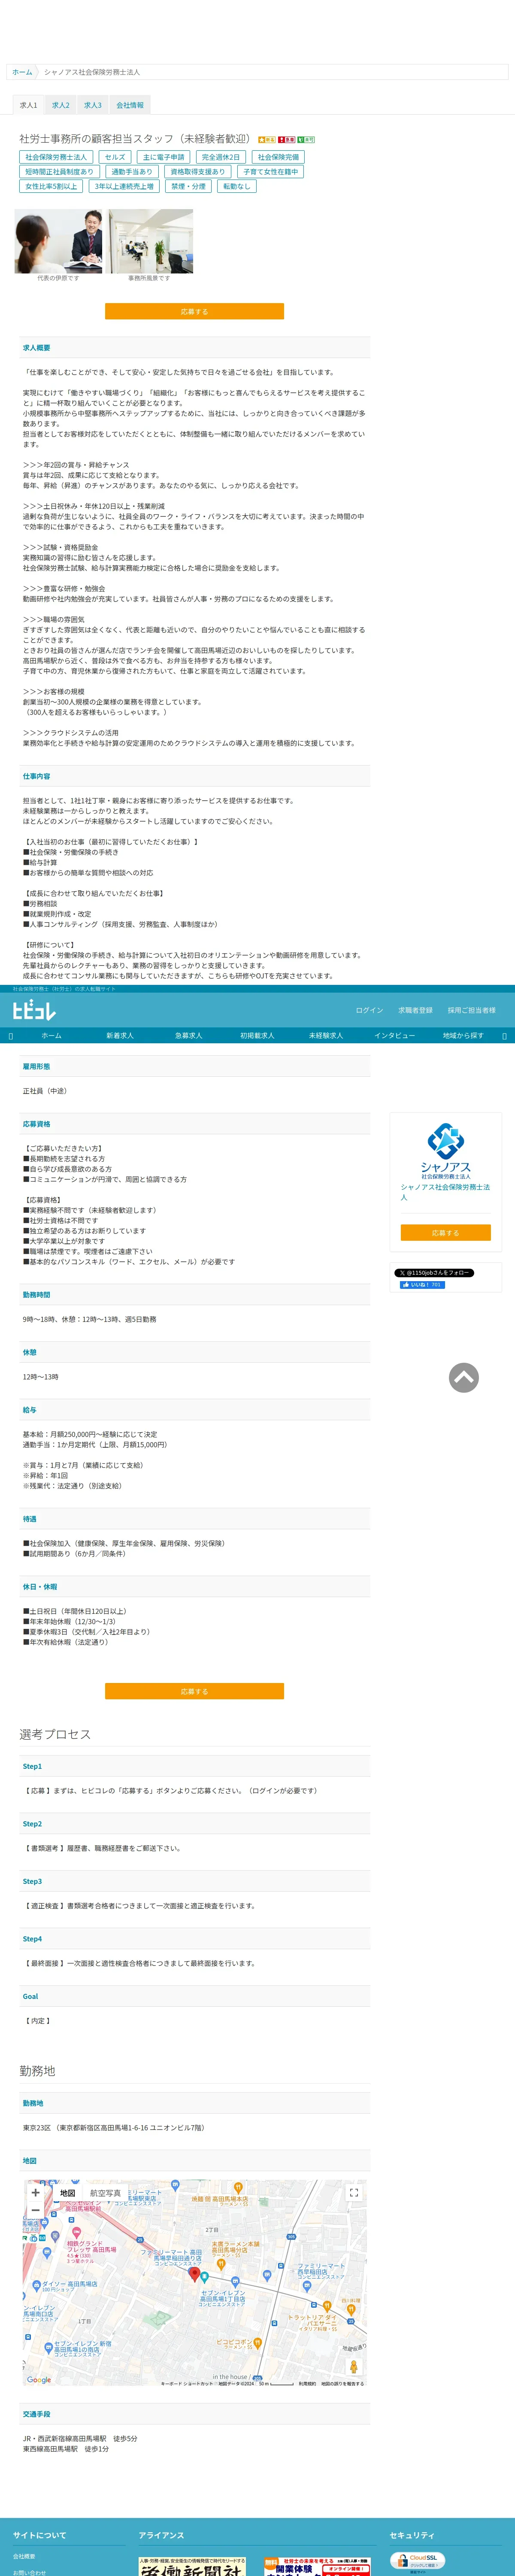Click the ホーム breadcrumb link
515x2576 pixels.
tap(22, 72)
